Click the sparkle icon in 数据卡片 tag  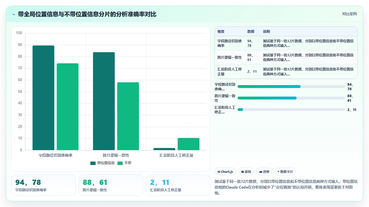[278, 172]
